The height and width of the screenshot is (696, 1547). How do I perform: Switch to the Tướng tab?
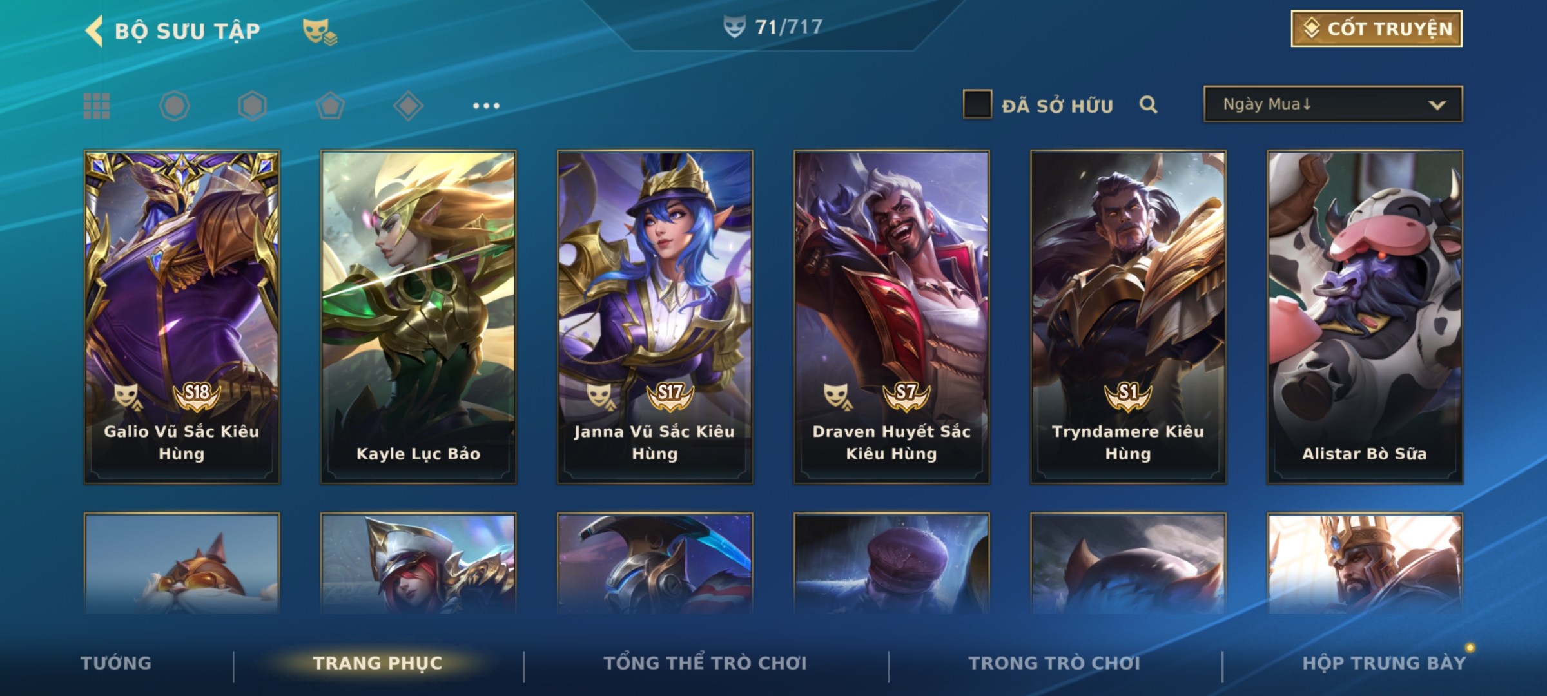point(116,663)
